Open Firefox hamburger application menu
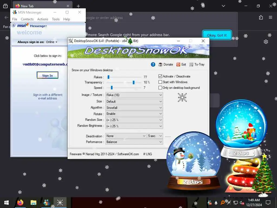This screenshot has height=208, width=277. (x=271, y=17)
